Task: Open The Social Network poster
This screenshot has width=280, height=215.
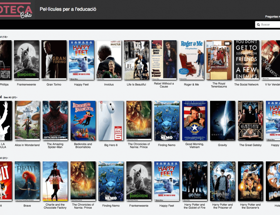Action: [x=246, y=60]
